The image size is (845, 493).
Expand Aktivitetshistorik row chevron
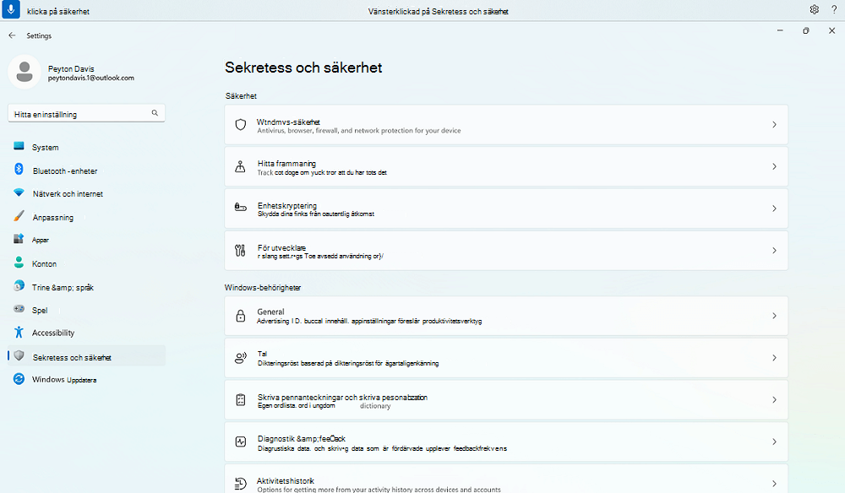[774, 484]
